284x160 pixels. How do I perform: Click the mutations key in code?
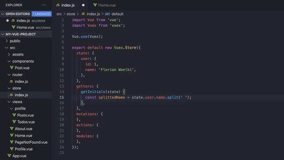click(x=86, y=114)
